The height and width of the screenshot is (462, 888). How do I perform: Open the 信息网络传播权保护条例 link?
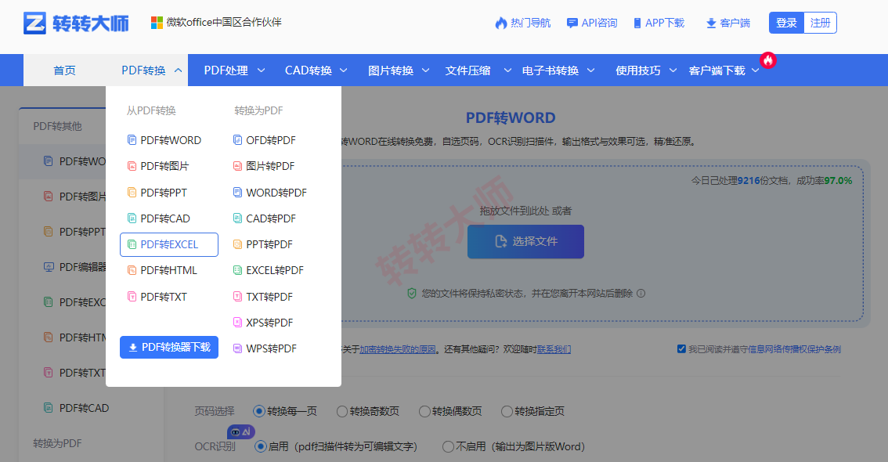(x=795, y=349)
